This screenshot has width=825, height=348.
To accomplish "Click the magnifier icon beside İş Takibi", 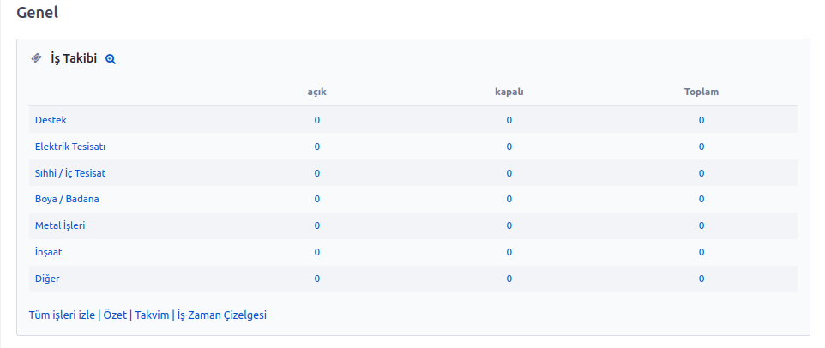I will 110,59.
